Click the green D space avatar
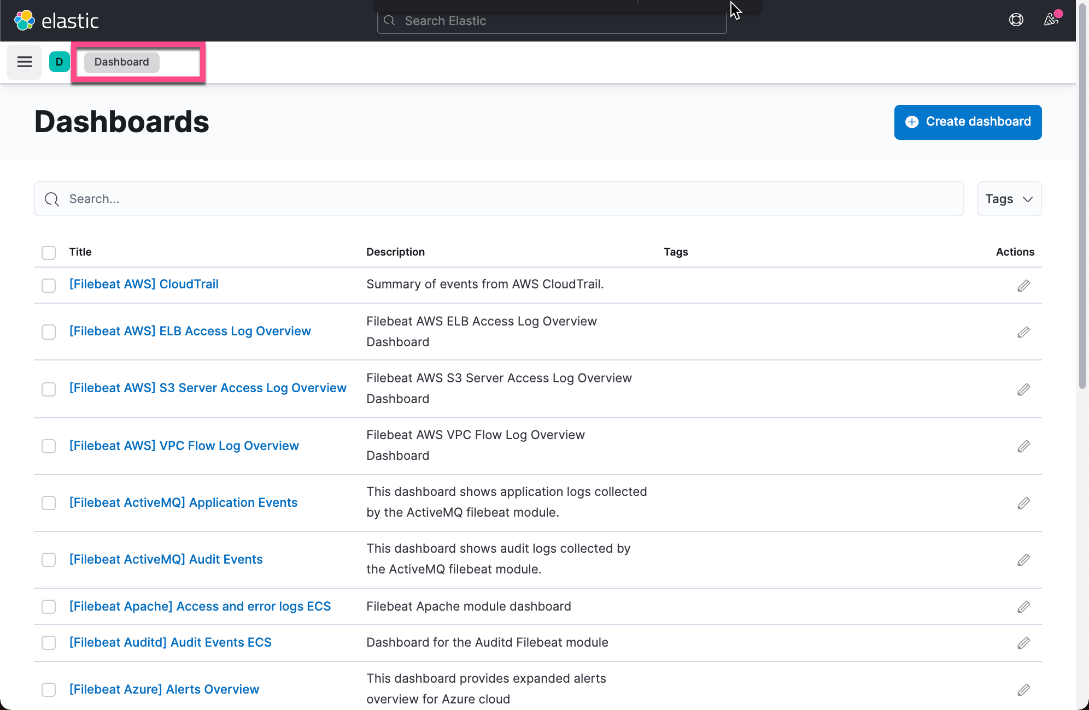Image resolution: width=1089 pixels, height=710 pixels. tap(59, 62)
